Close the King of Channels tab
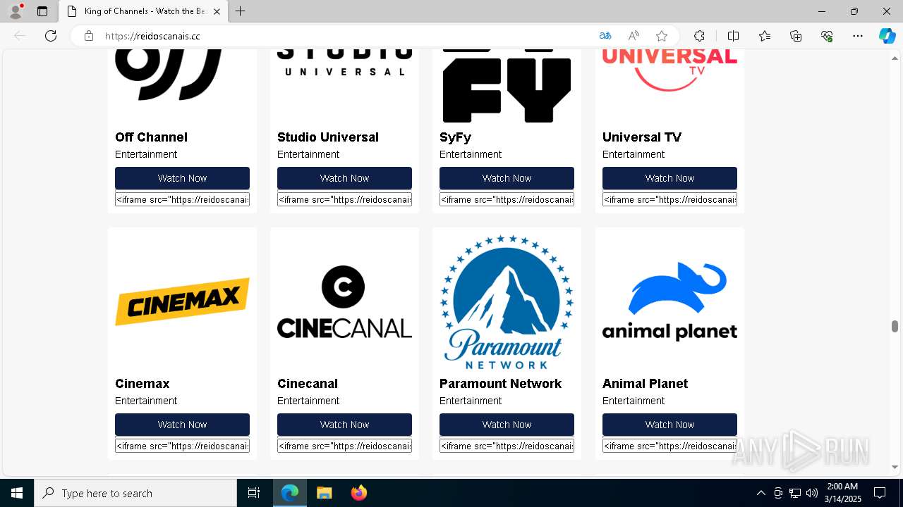This screenshot has width=903, height=507. click(x=217, y=11)
